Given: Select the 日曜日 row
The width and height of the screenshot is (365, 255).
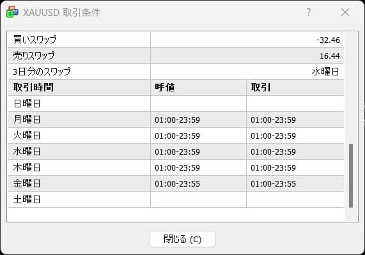Looking at the screenshot, I should (x=176, y=104).
